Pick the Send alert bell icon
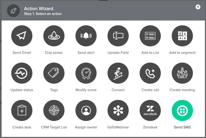Viewport: 206px width, 138px height. [86, 36]
